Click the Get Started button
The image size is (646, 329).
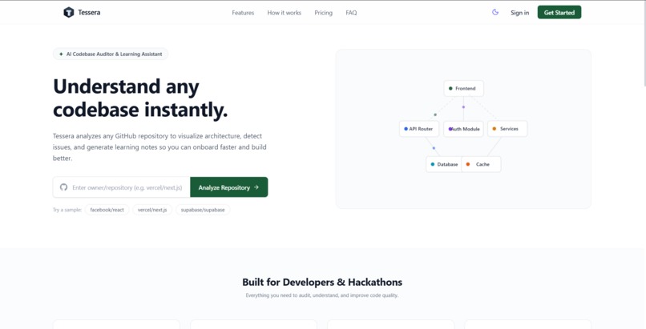pos(559,12)
